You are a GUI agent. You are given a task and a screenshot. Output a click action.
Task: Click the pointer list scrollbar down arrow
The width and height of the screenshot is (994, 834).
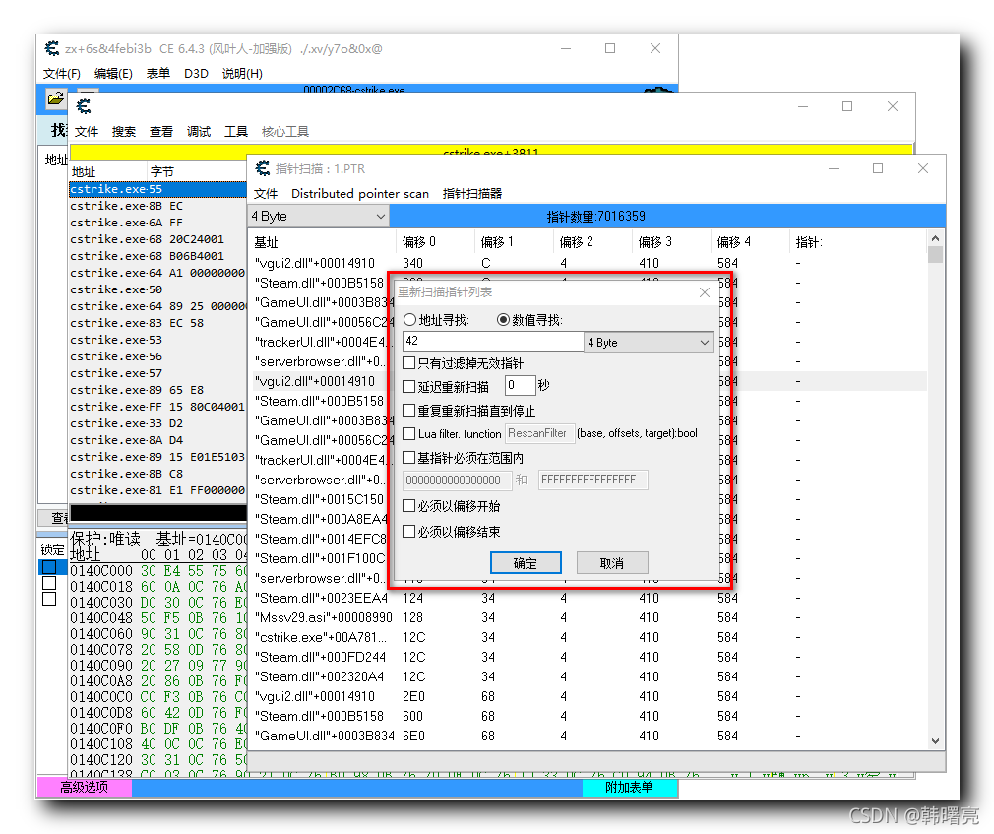click(935, 740)
